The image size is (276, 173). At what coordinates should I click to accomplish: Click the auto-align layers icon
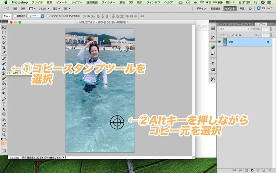(142, 16)
